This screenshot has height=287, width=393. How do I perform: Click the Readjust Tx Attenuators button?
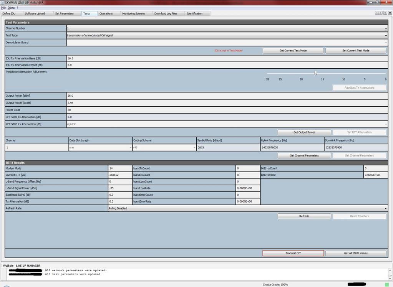click(x=359, y=87)
